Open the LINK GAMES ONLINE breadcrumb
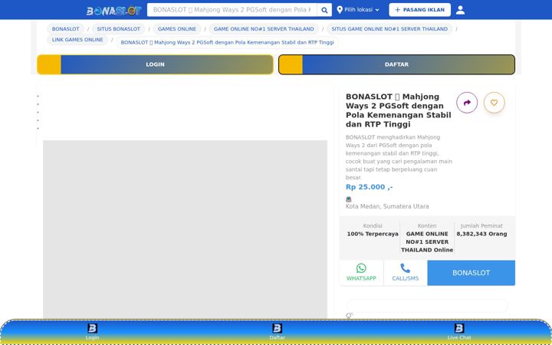The image size is (552, 345). (x=77, y=40)
